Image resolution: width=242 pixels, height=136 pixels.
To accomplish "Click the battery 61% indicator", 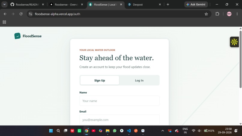I will pos(209,131).
